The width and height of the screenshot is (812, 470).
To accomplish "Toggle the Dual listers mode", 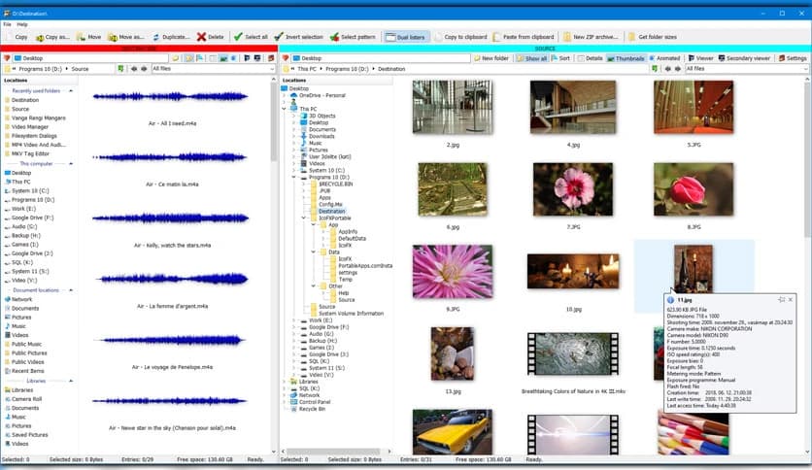I will [406, 37].
